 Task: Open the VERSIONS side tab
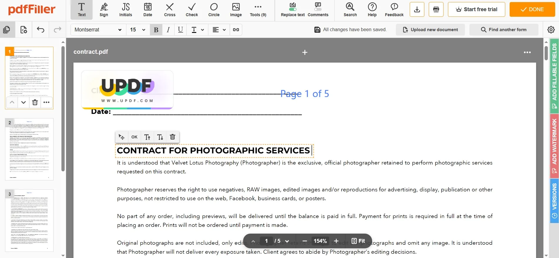coord(554,200)
